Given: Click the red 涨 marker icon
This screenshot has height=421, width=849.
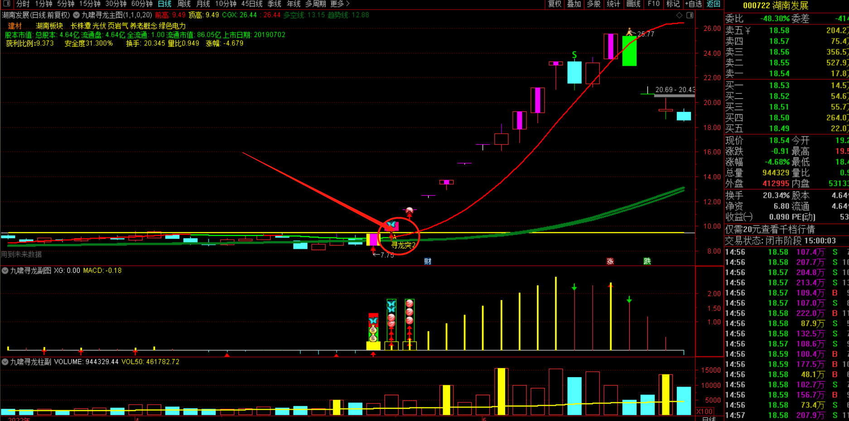Looking at the screenshot, I should [x=610, y=261].
